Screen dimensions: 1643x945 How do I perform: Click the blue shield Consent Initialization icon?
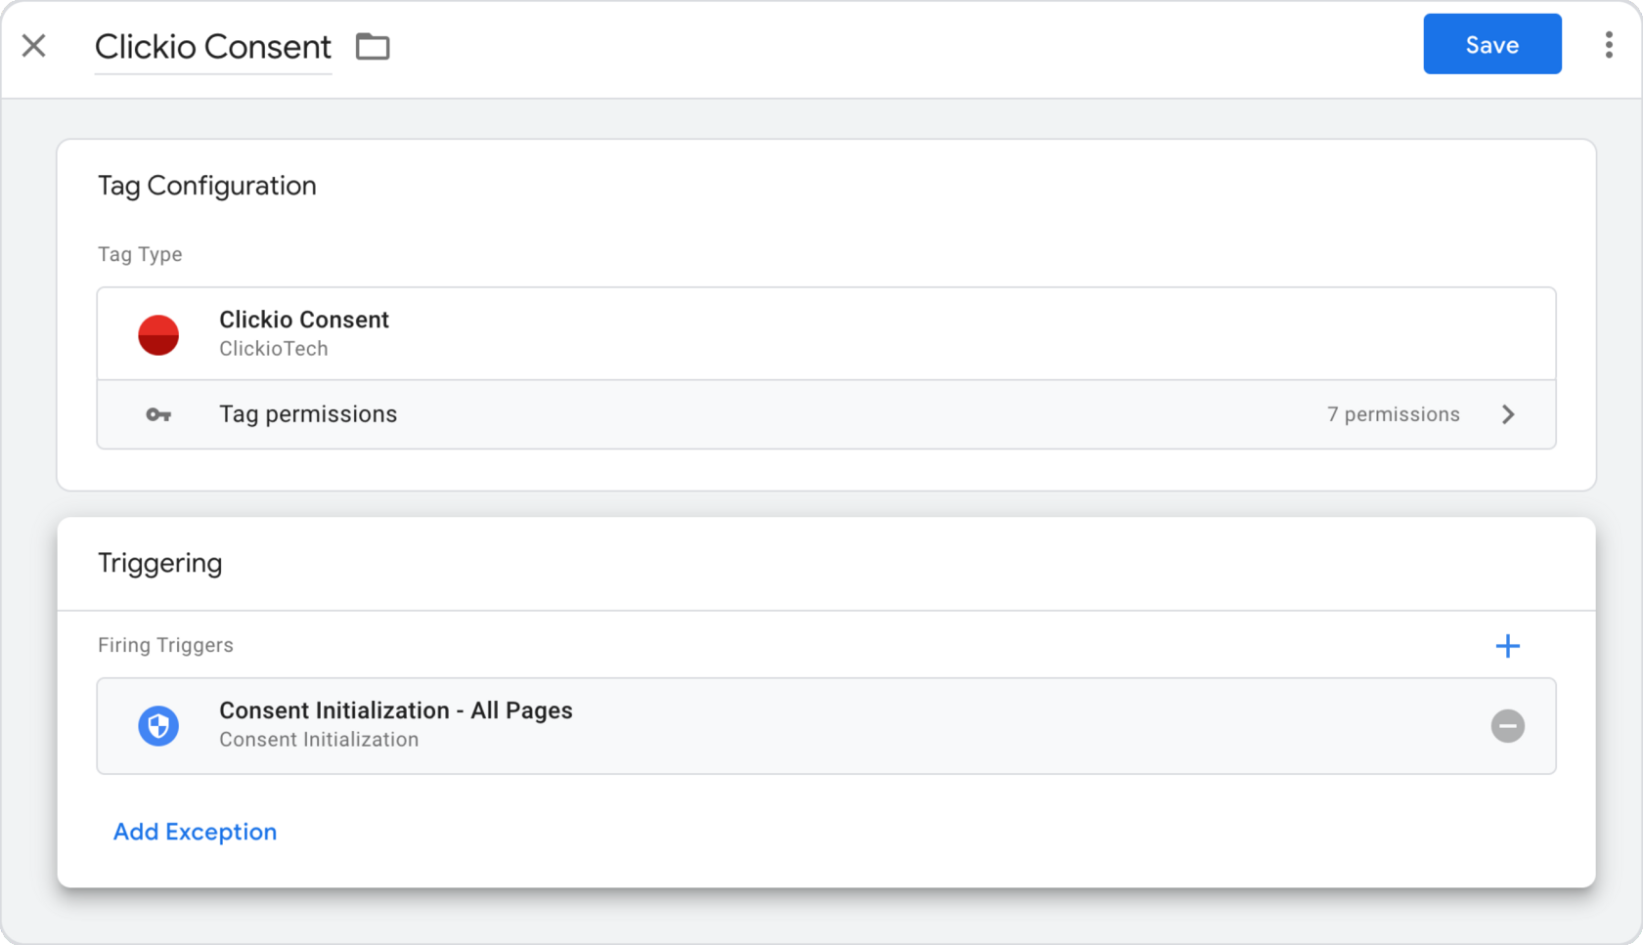point(158,726)
